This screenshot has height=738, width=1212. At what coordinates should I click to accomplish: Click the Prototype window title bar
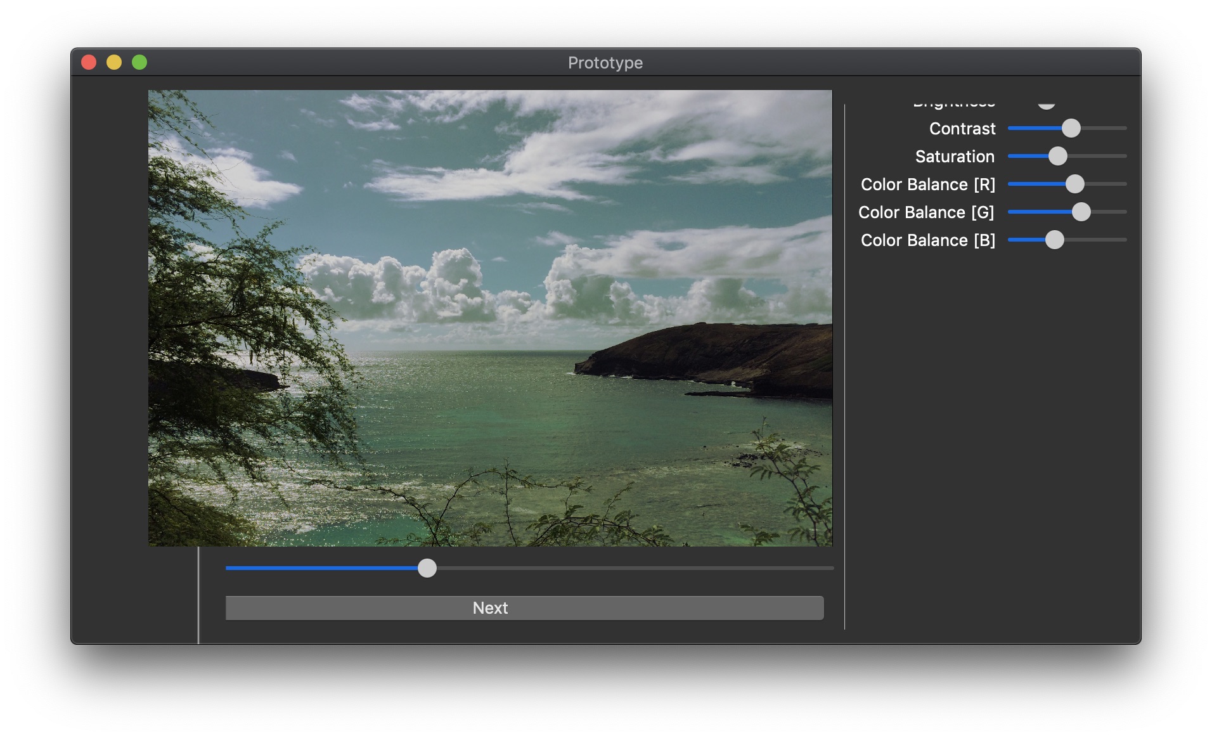coord(605,62)
